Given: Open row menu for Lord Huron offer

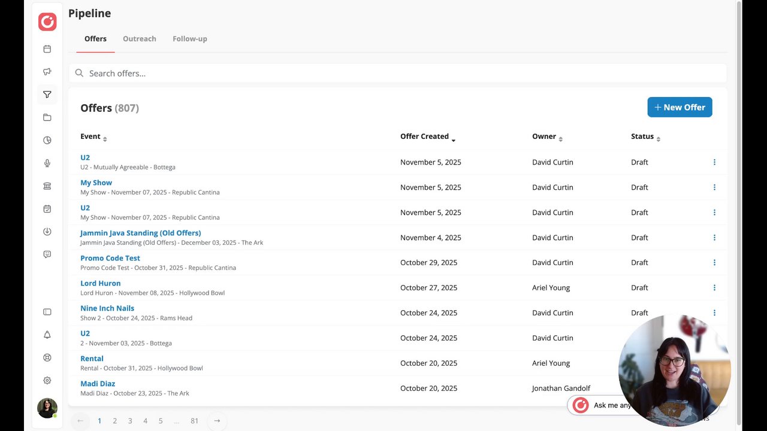Looking at the screenshot, I should 714,288.
